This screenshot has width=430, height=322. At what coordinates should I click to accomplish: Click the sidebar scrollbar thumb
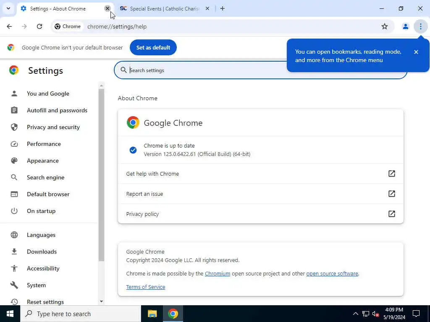pyautogui.click(x=102, y=175)
